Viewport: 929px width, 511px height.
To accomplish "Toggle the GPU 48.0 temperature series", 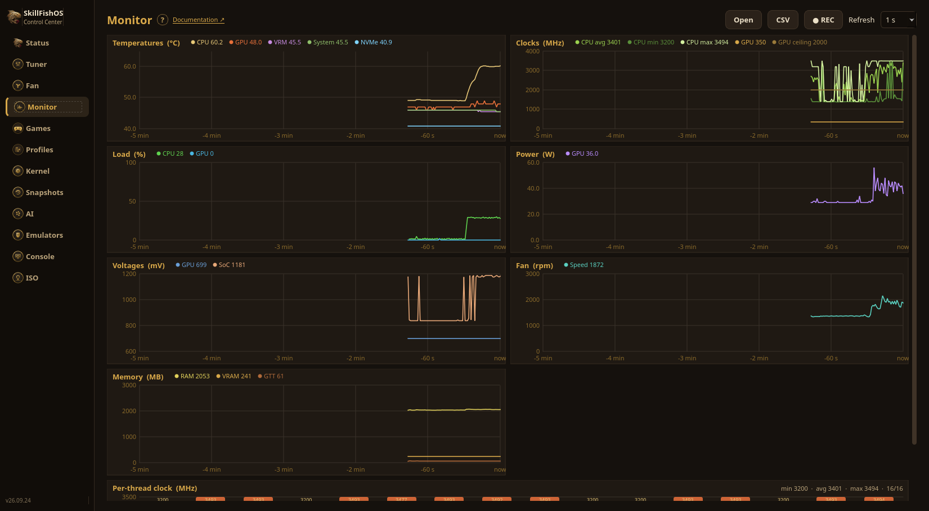I will tap(245, 42).
